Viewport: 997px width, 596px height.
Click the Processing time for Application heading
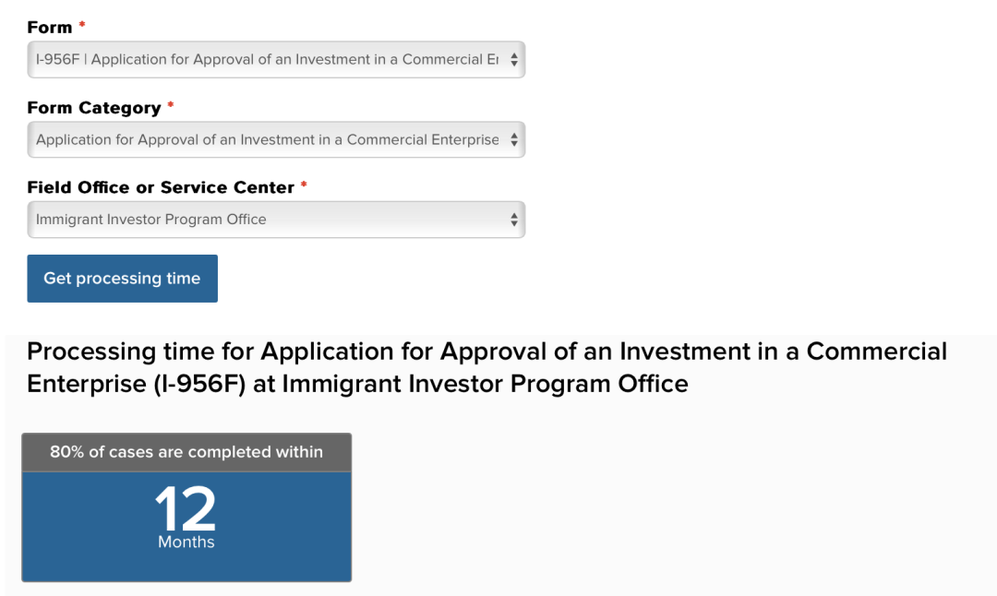[487, 367]
